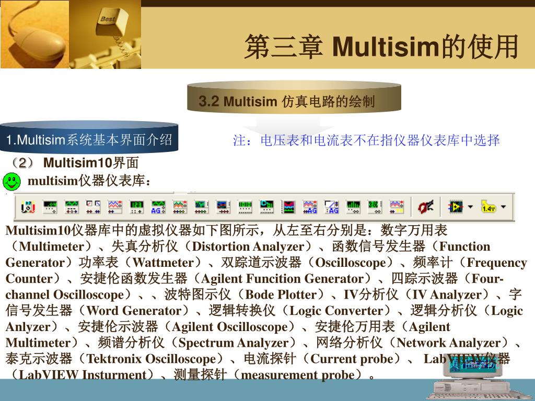The image size is (535, 401).
Task: Select the yellow 1.4v Measurement Probe icon
Action: [489, 207]
